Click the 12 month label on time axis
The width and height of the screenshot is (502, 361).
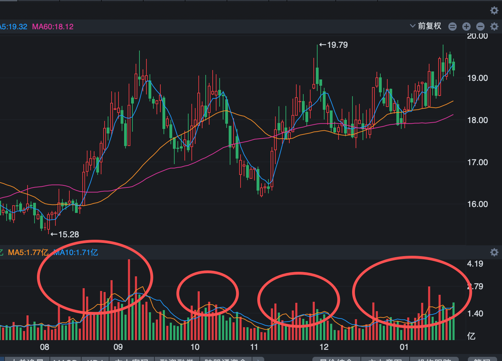(324, 347)
